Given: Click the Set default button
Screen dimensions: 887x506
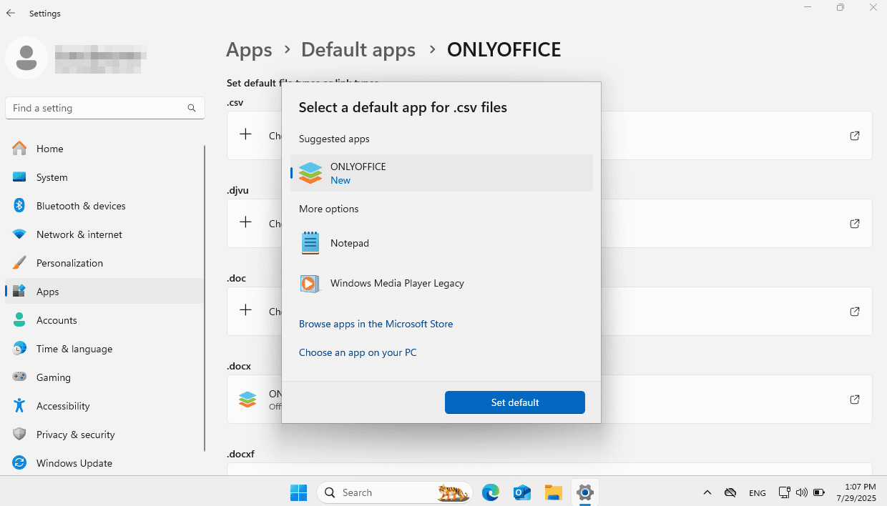Looking at the screenshot, I should coord(515,402).
